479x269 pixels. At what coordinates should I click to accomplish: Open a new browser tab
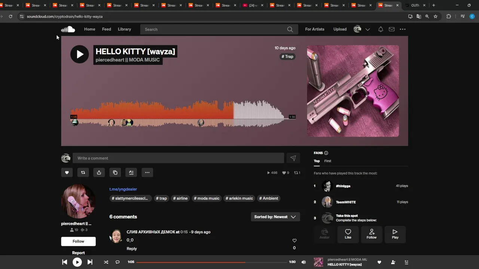(x=434, y=5)
